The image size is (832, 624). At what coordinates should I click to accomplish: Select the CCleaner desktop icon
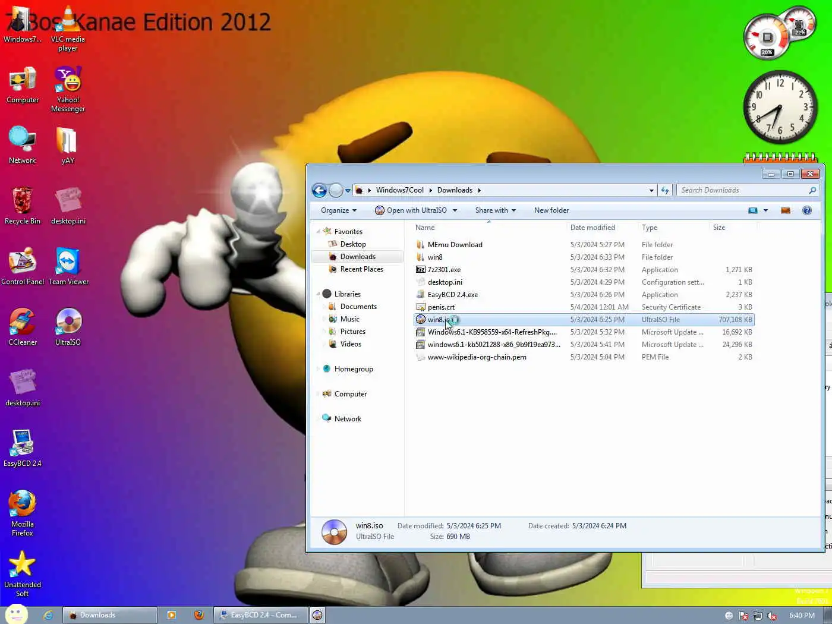23,327
